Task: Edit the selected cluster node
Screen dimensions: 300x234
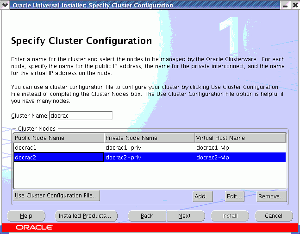Action: (x=235, y=196)
